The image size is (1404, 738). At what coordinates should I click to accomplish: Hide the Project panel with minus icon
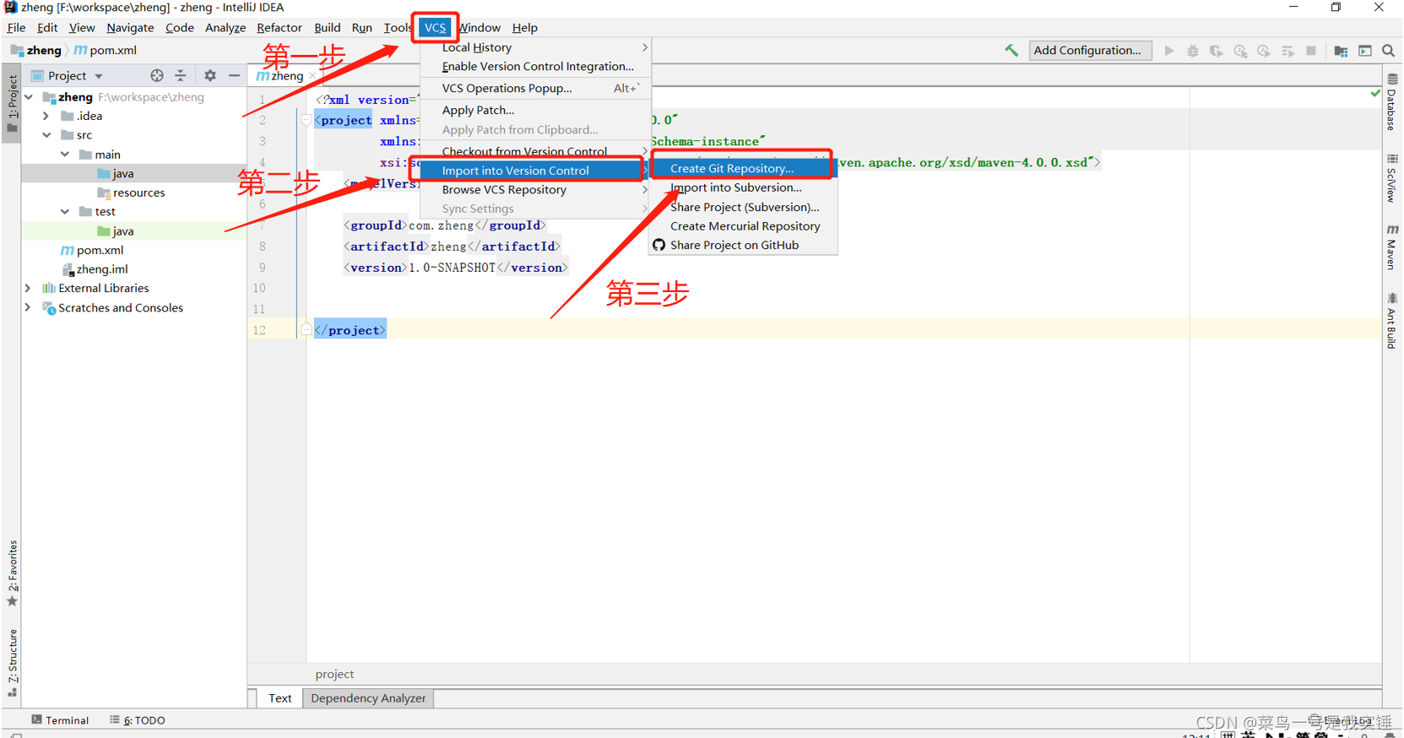tap(234, 75)
